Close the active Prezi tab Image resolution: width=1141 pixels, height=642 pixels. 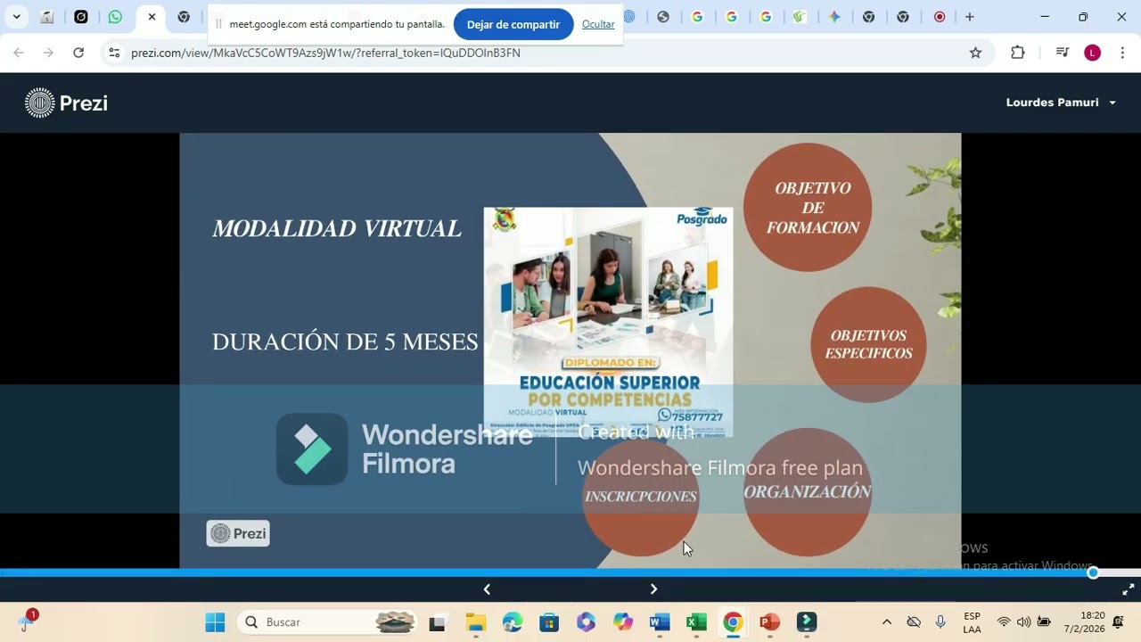click(x=152, y=17)
